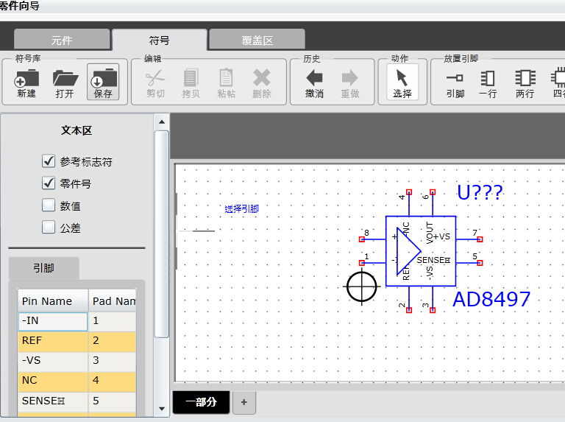565x422 pixels.
Task: Switch to the 符号 tab
Action: click(x=159, y=40)
